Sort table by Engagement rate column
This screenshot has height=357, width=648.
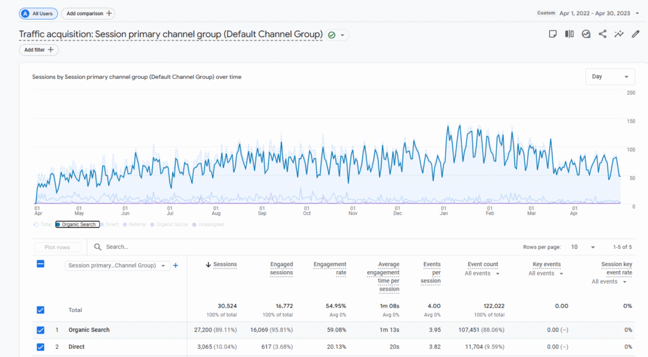[330, 269]
